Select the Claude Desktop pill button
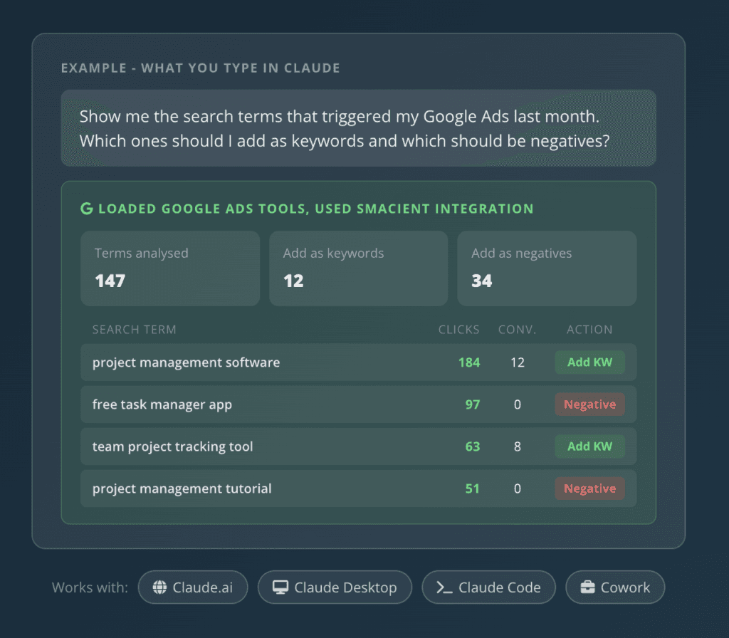 335,587
